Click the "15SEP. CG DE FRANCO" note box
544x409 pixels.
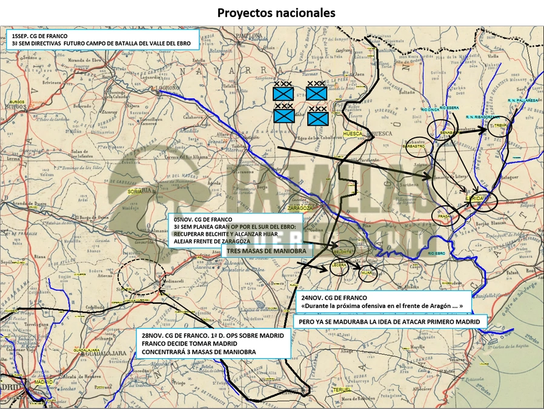point(103,40)
